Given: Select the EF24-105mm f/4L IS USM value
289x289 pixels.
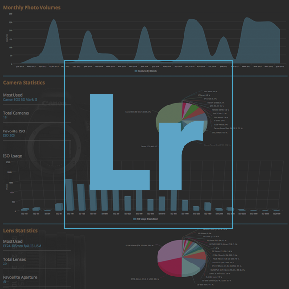Looking at the screenshot, I should 22,246.
